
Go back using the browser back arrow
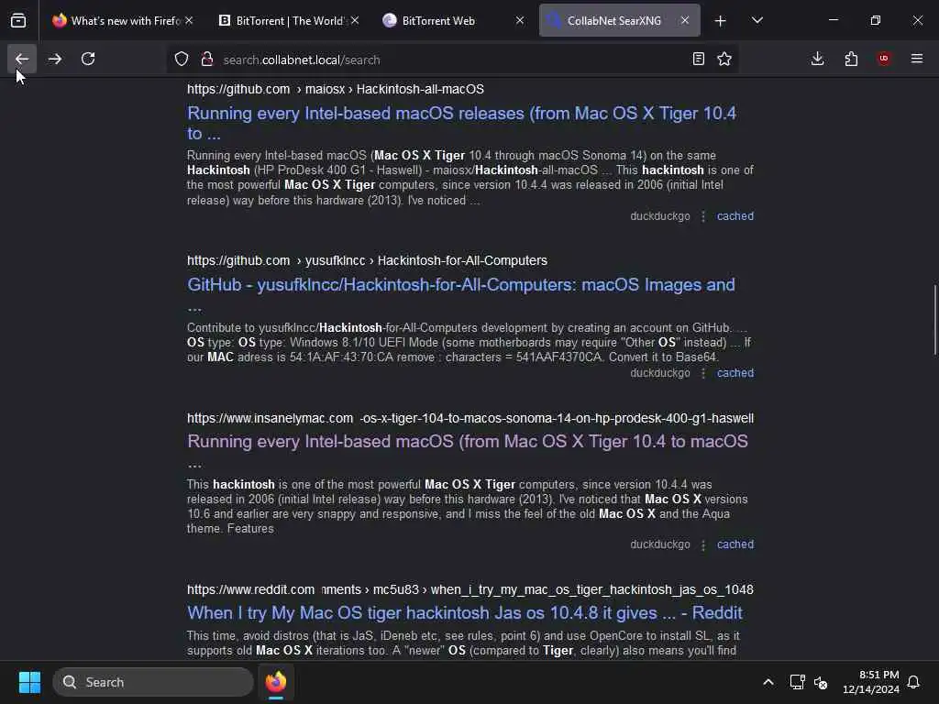click(x=22, y=59)
